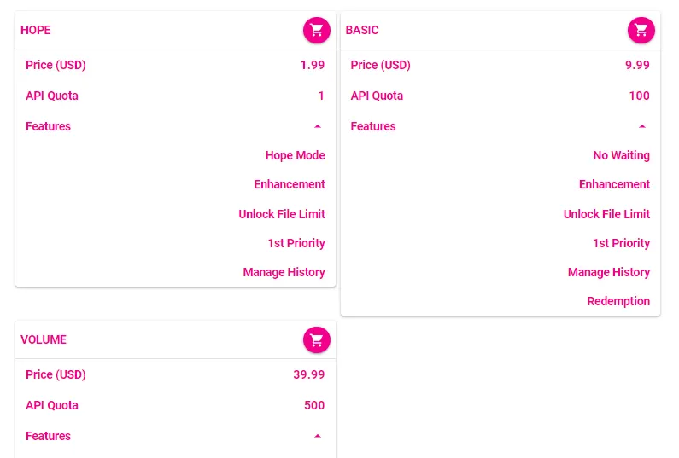Select Hope Mode feature in HOPE plan
This screenshot has height=458, width=679.
point(295,155)
